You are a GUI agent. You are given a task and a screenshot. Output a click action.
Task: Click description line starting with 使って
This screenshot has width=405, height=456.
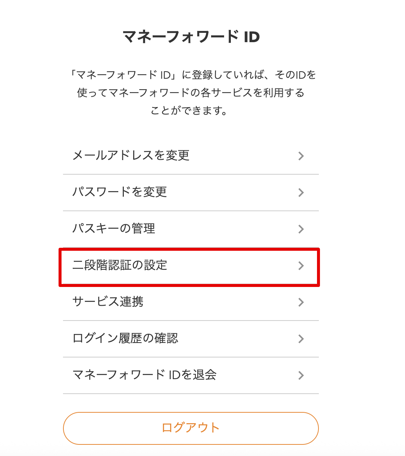click(191, 93)
